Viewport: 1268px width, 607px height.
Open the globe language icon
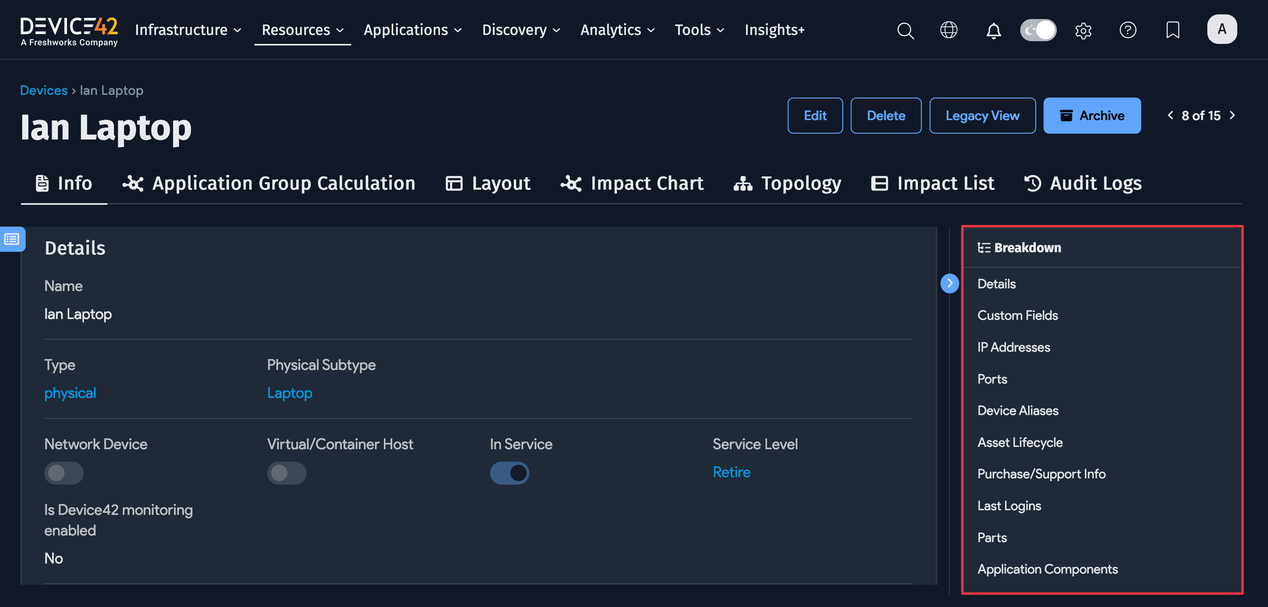pyautogui.click(x=949, y=30)
